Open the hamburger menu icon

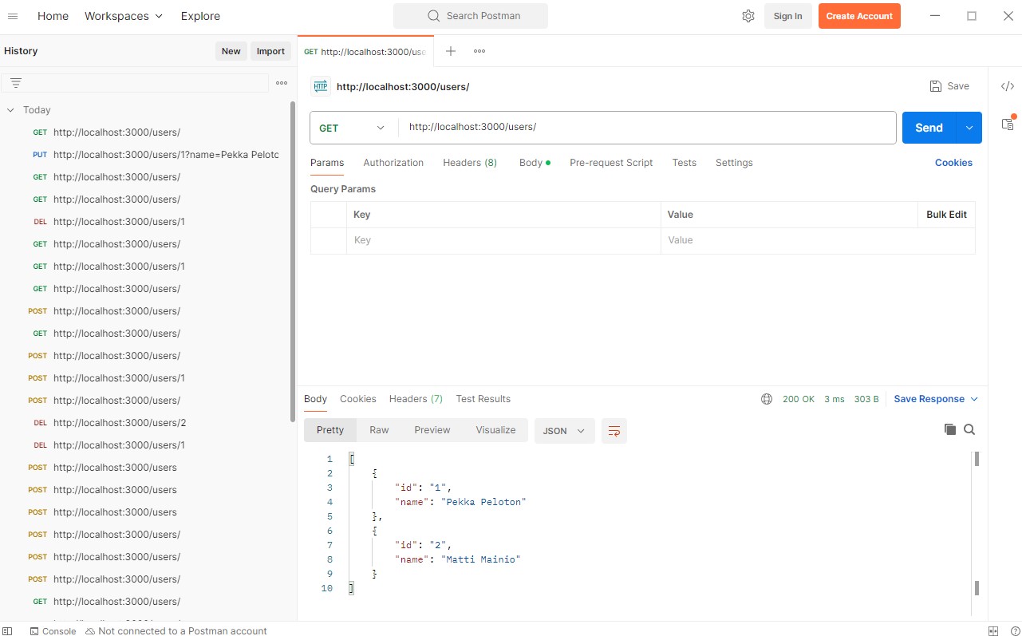pos(13,16)
